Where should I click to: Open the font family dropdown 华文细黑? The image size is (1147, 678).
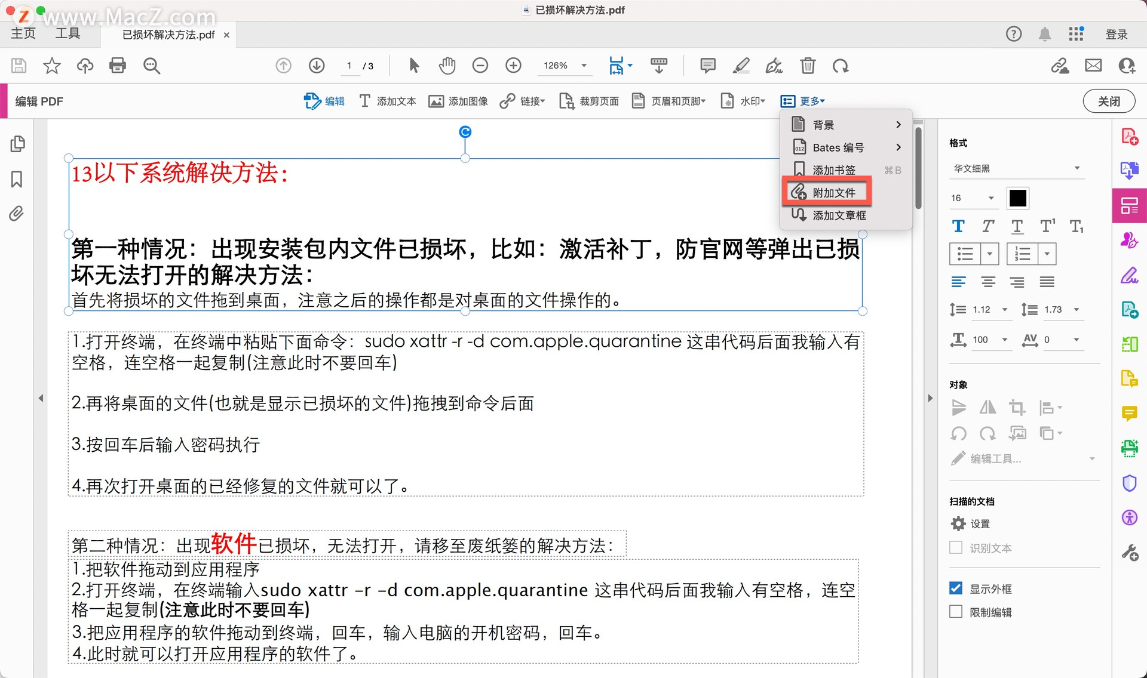(1017, 168)
